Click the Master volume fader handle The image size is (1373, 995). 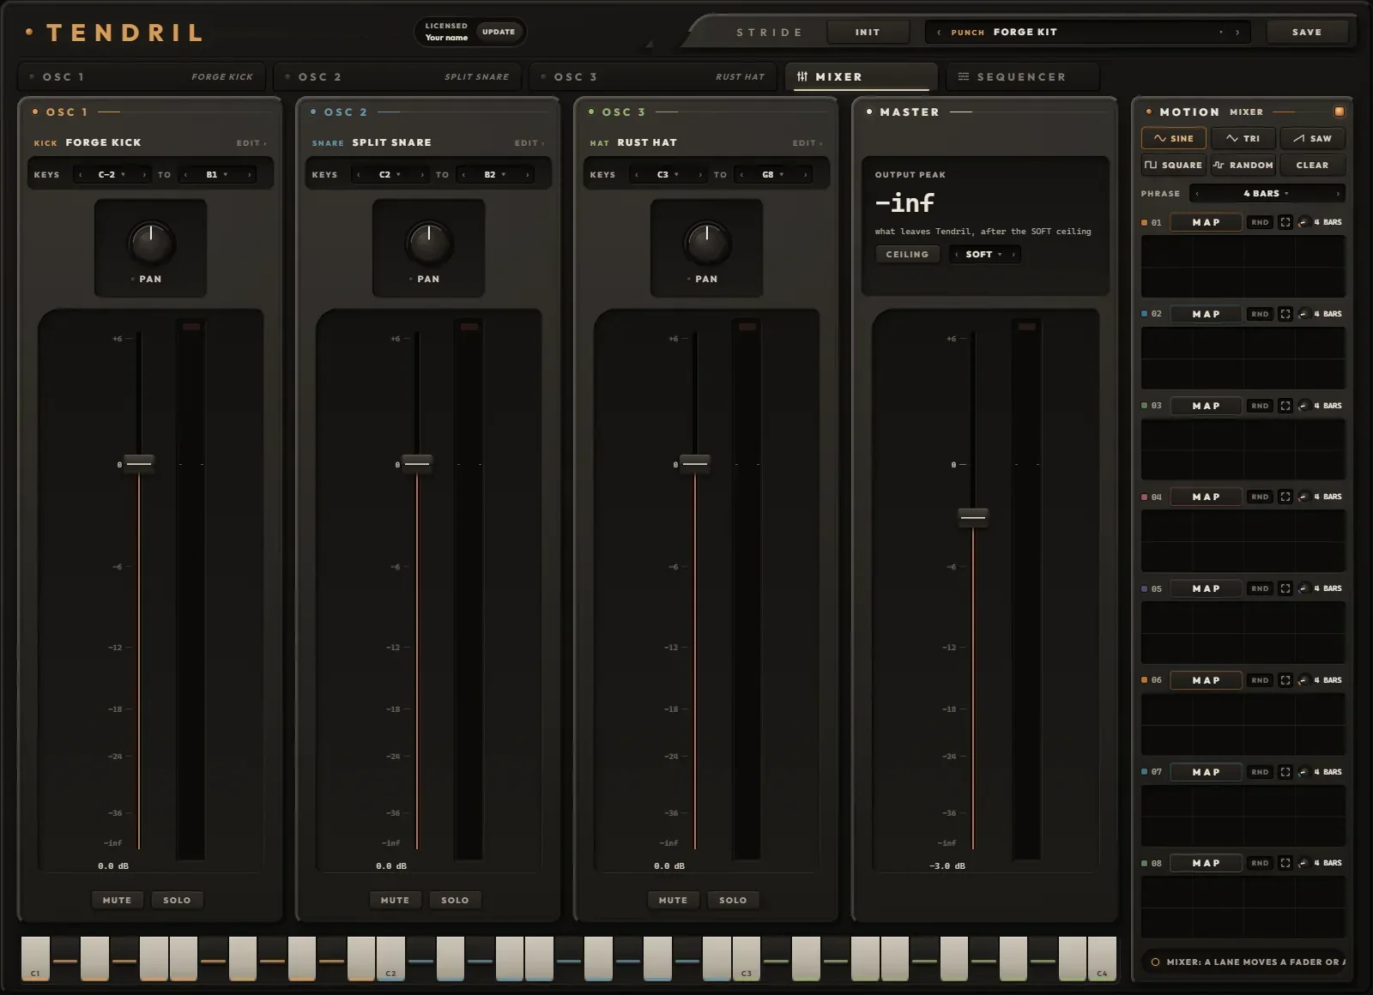[x=973, y=517]
